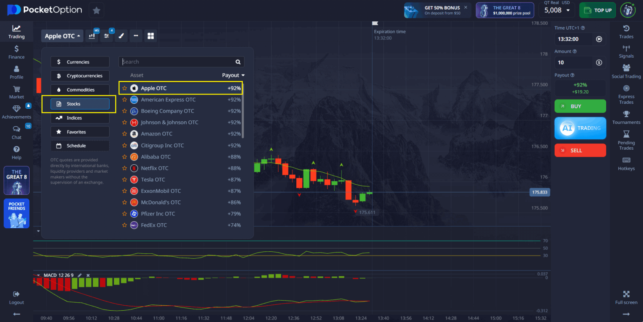Open the M5 chart type selector
This screenshot has height=322, width=643.
coord(92,36)
